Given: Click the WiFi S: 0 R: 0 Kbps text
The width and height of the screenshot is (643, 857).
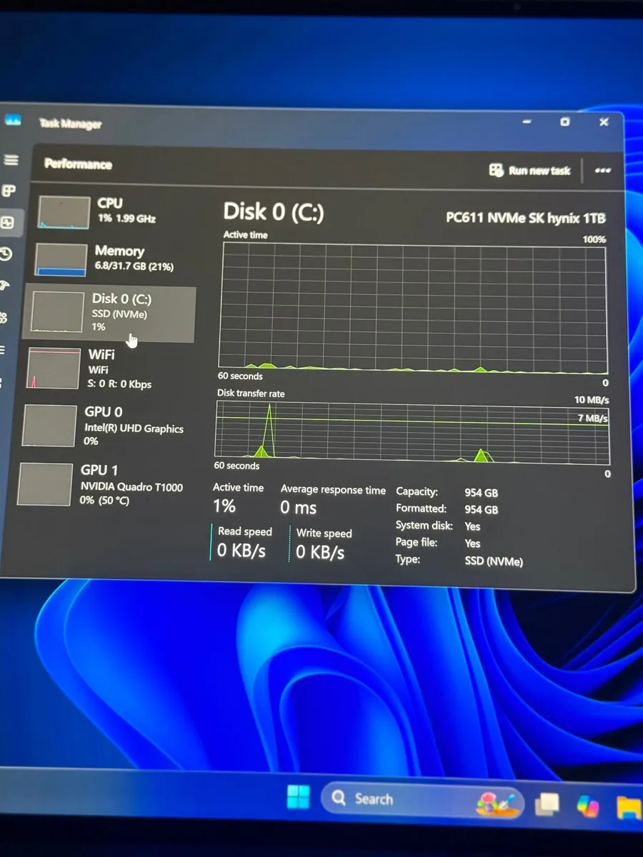Looking at the screenshot, I should pos(120,384).
